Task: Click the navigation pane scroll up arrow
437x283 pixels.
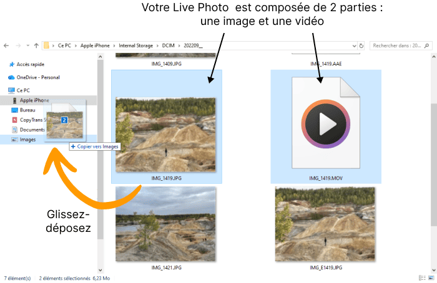Action: [101, 57]
